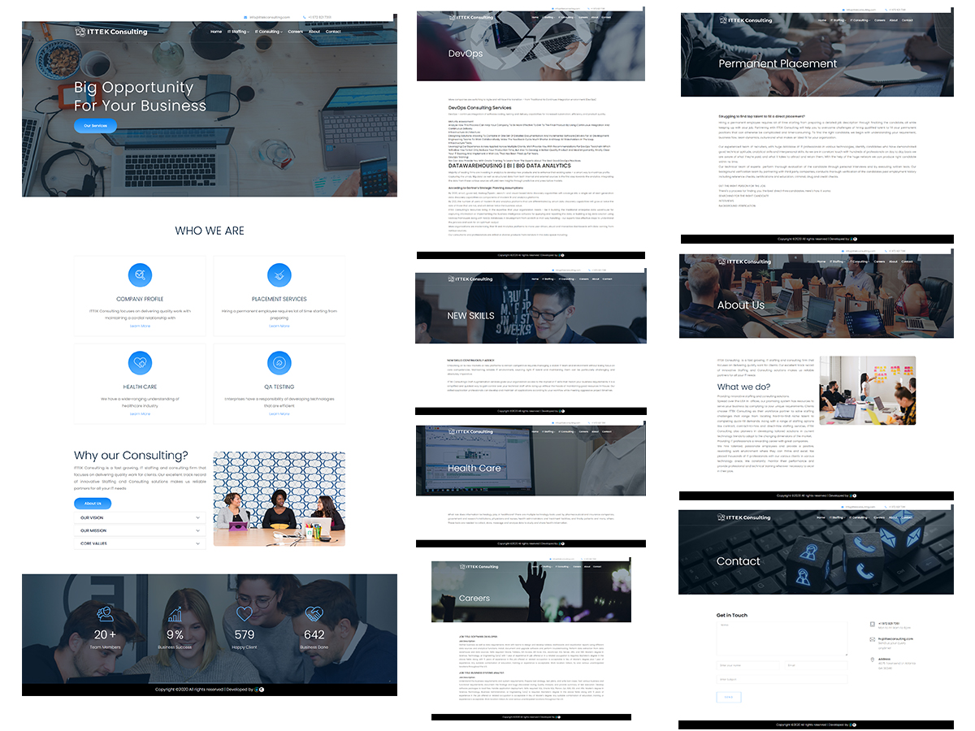Image resolution: width=975 pixels, height=731 pixels.
Task: Open Careers in the homepage navigation bar
Action: pos(295,32)
